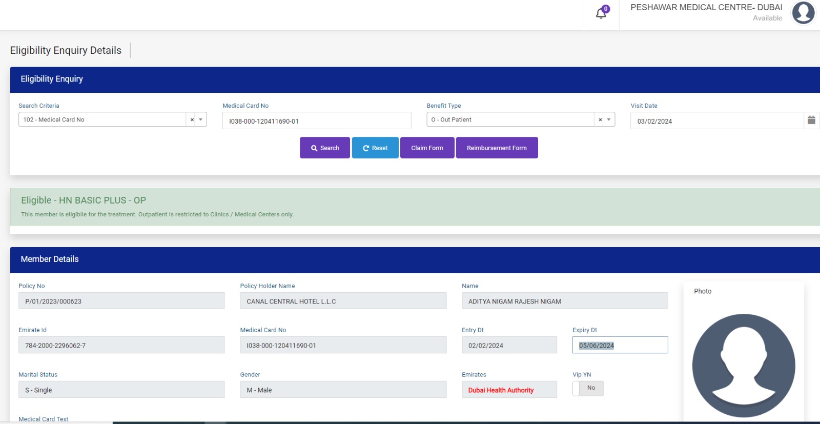Expand the Benefit Type dropdown arrow

tap(609, 120)
